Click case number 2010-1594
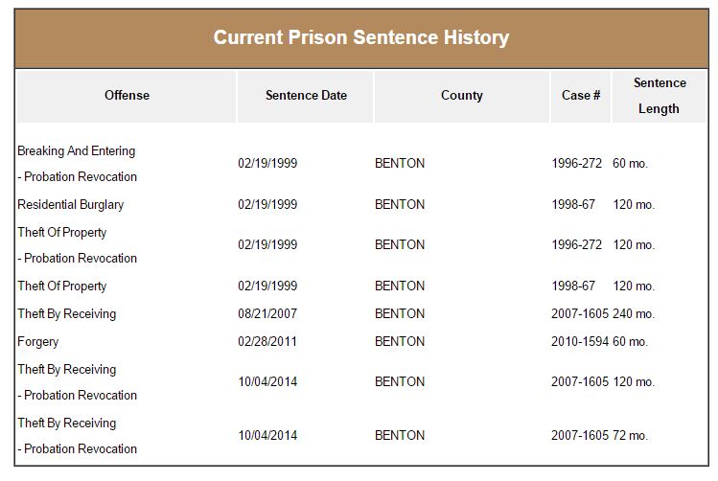 click(580, 342)
